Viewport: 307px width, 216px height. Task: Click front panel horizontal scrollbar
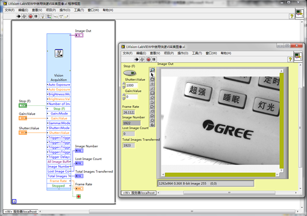point(228,193)
